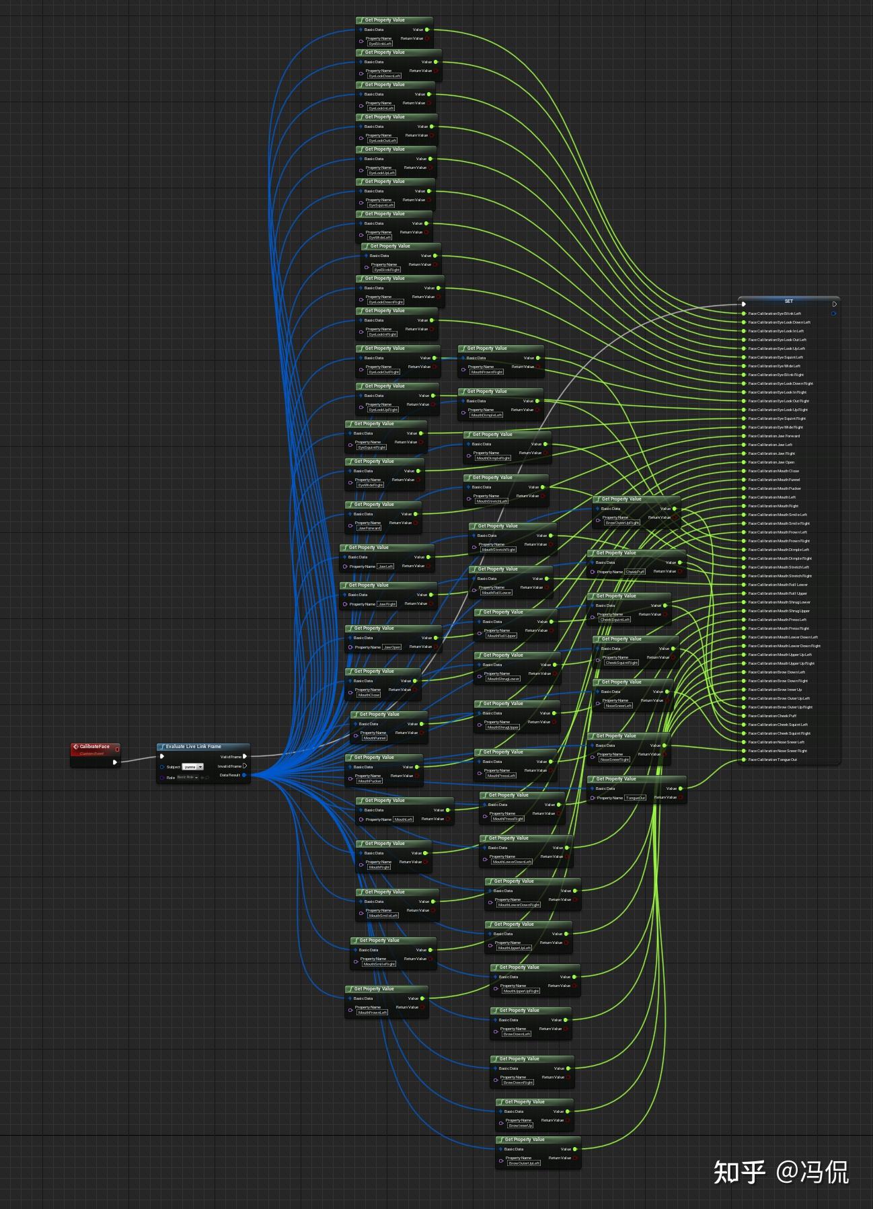Image resolution: width=873 pixels, height=1209 pixels.
Task: Select the Evaluate Live Link Frame node title
Action: 194,747
